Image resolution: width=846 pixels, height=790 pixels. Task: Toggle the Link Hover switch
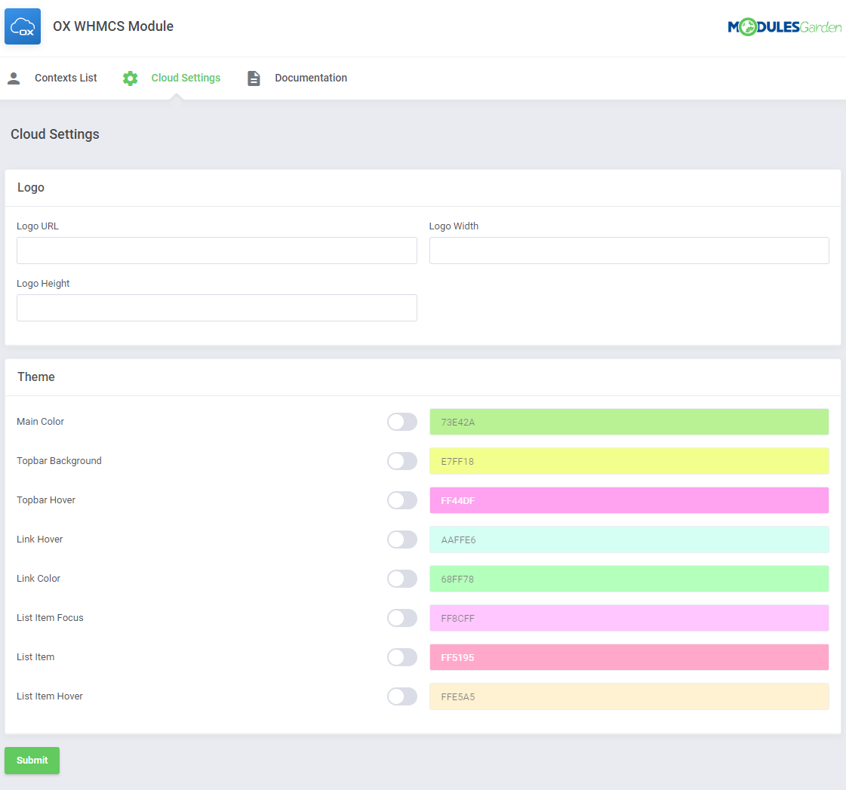click(x=402, y=539)
